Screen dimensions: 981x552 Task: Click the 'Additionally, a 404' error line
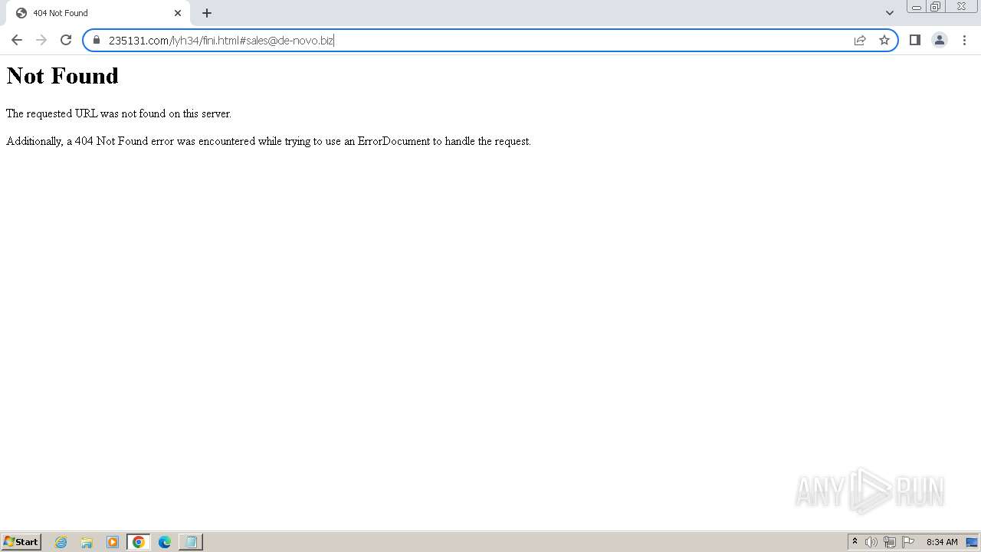click(268, 141)
